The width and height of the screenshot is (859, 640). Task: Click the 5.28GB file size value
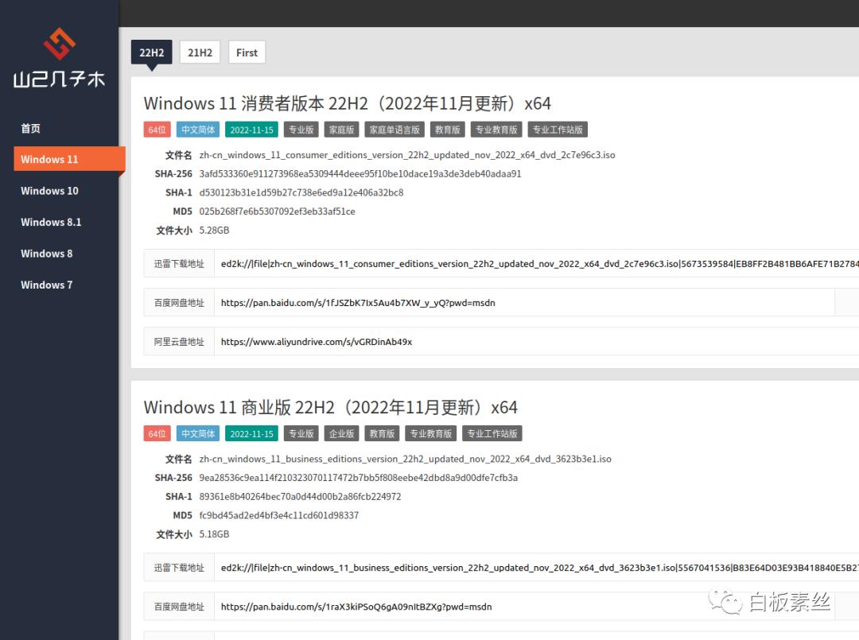214,230
